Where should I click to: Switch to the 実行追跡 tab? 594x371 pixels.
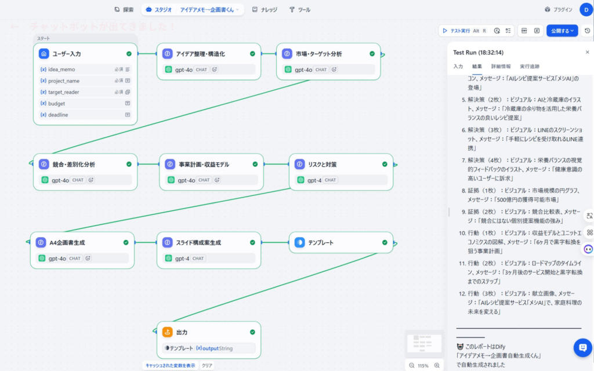(x=530, y=66)
